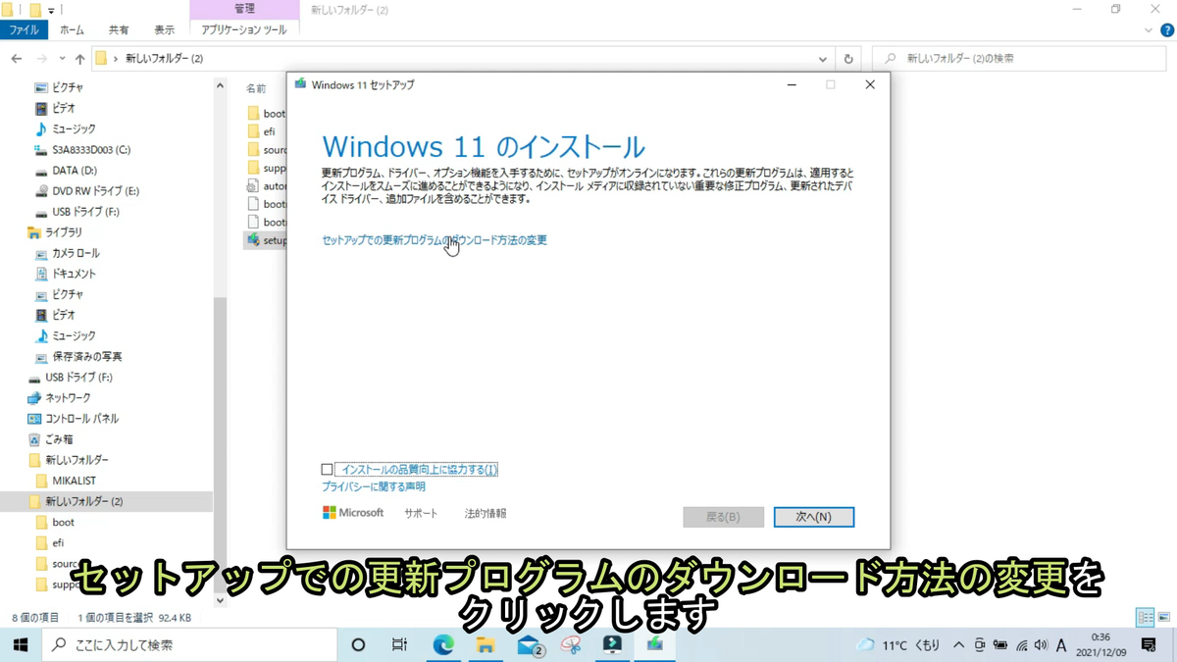The width and height of the screenshot is (1177, 662).
Task: Select ネットワーク in navigation tree
Action: tap(59, 397)
